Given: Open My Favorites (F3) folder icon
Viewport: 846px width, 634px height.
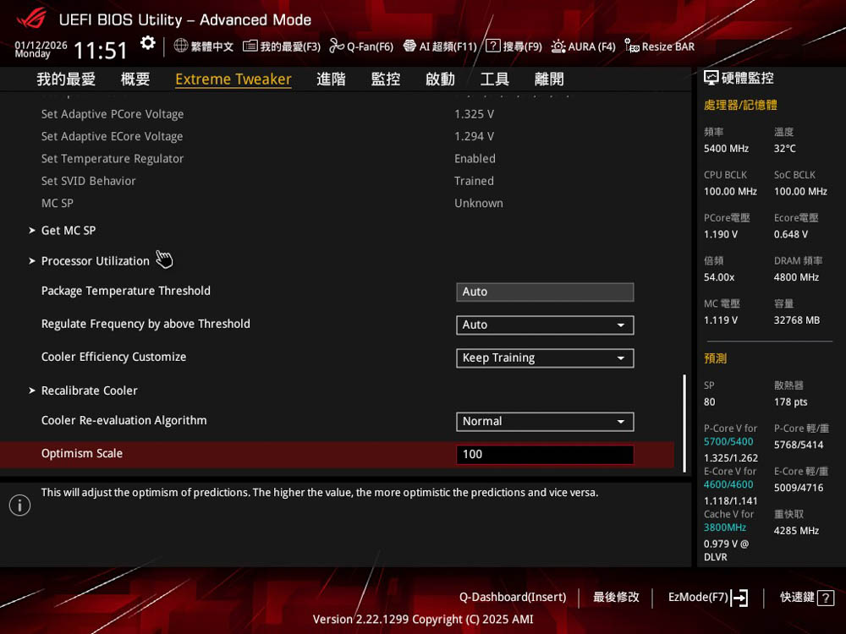Looking at the screenshot, I should tap(250, 46).
